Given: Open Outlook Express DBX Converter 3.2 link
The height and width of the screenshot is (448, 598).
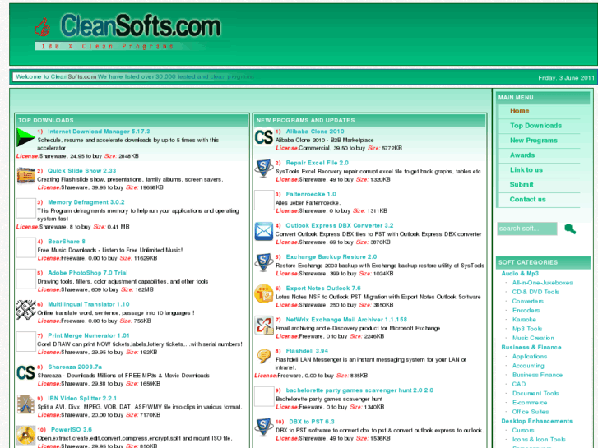Looking at the screenshot, I should click(x=340, y=226).
